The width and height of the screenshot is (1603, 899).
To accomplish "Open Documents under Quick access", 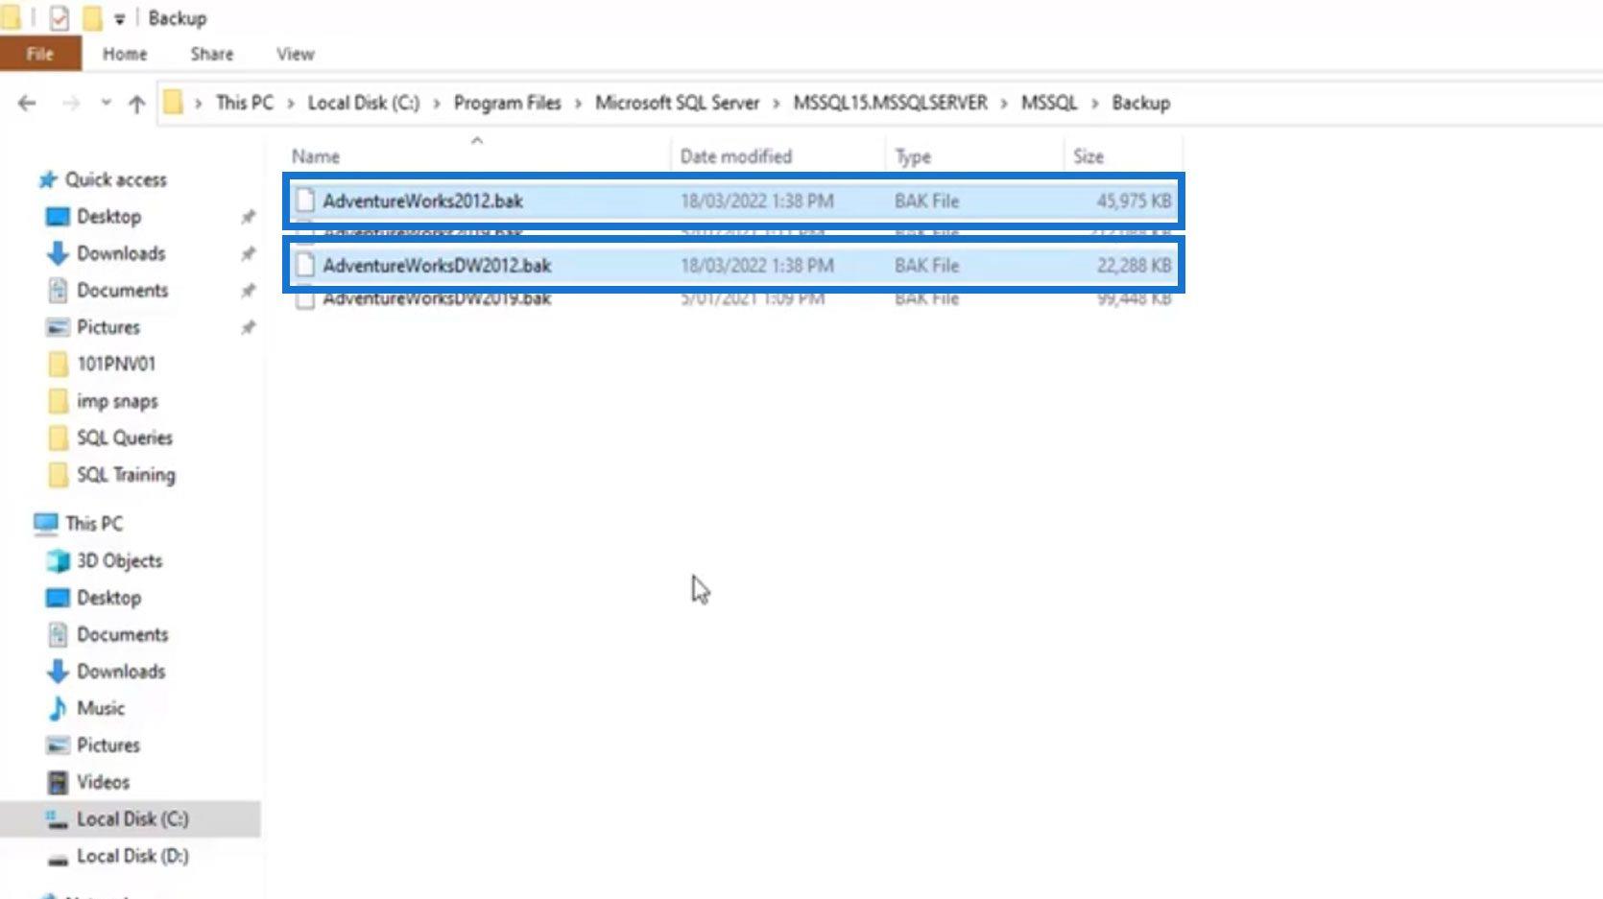I will click(122, 290).
